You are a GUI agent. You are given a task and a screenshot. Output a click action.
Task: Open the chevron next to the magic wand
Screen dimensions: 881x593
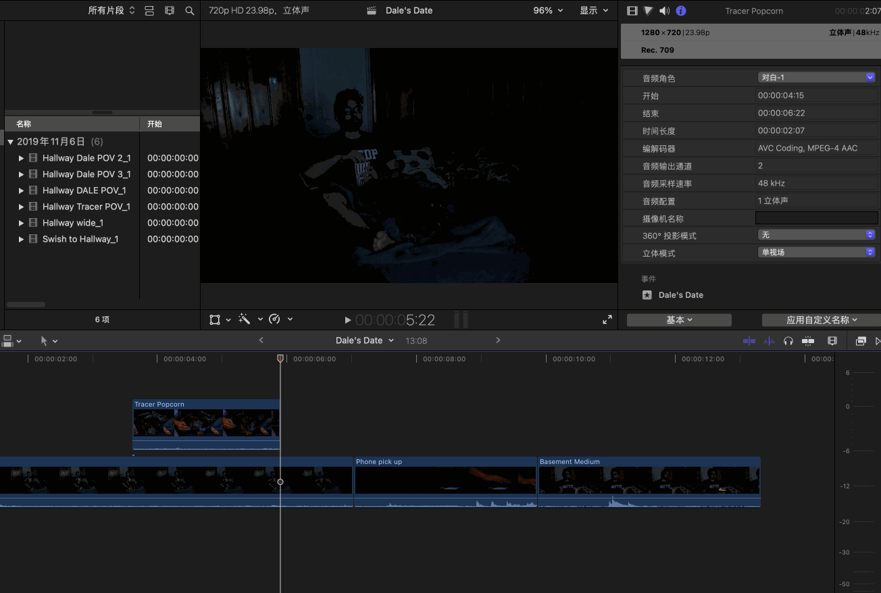click(260, 319)
